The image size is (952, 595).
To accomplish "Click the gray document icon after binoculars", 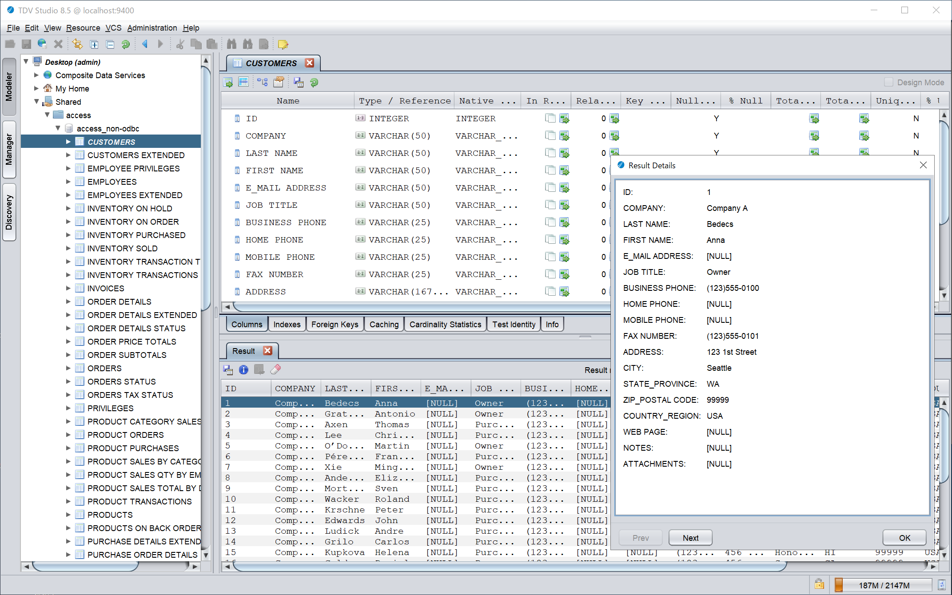I will 264,44.
